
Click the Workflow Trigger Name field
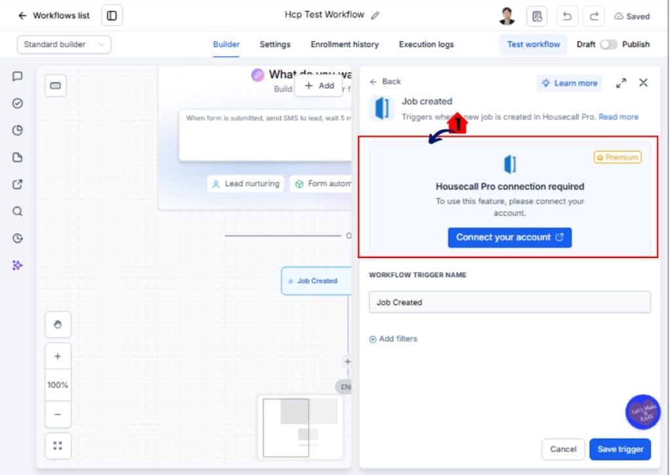click(510, 302)
